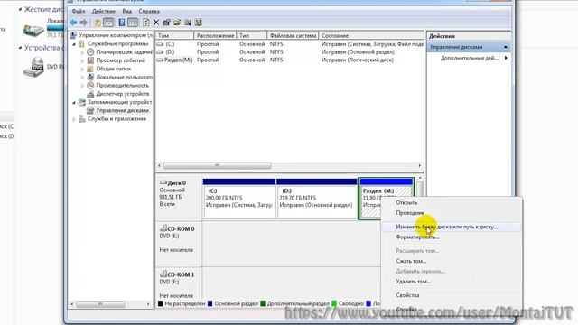Sort by the Файловая система column header
578x325 pixels.
tap(293, 36)
